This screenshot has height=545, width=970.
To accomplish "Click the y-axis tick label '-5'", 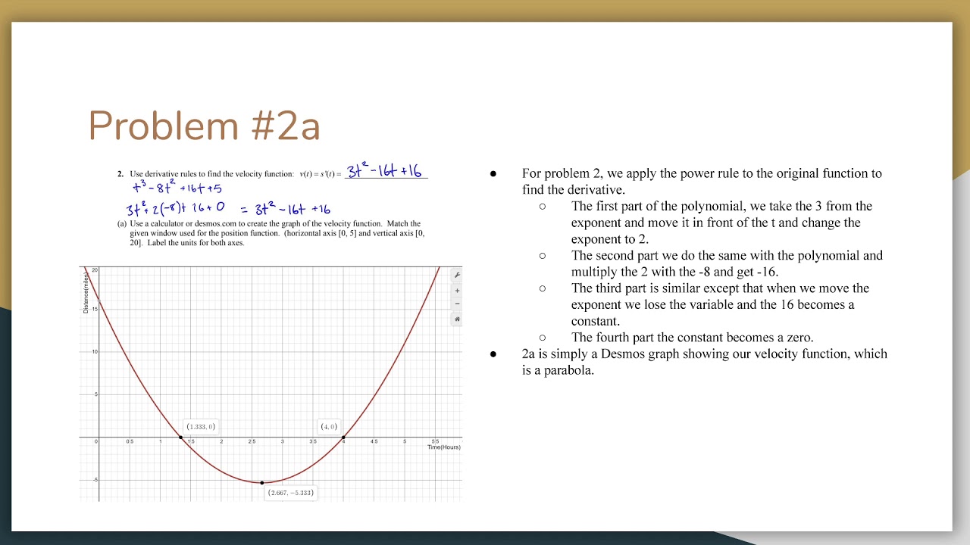I will coord(95,479).
